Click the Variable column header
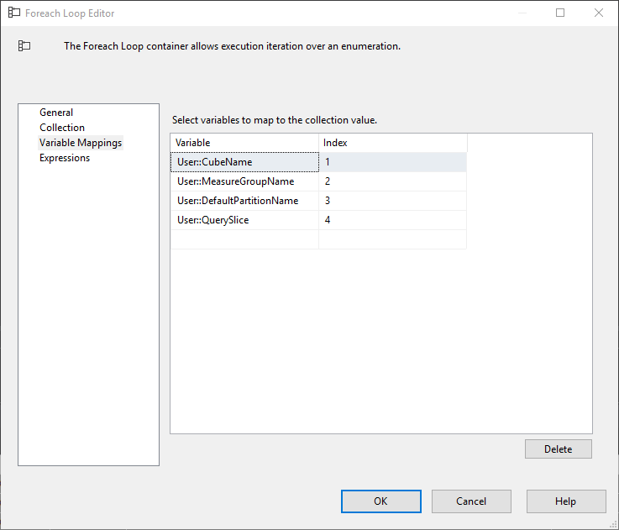 tap(244, 143)
